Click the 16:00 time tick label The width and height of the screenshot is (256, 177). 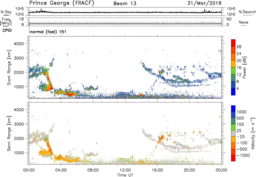click(x=157, y=170)
